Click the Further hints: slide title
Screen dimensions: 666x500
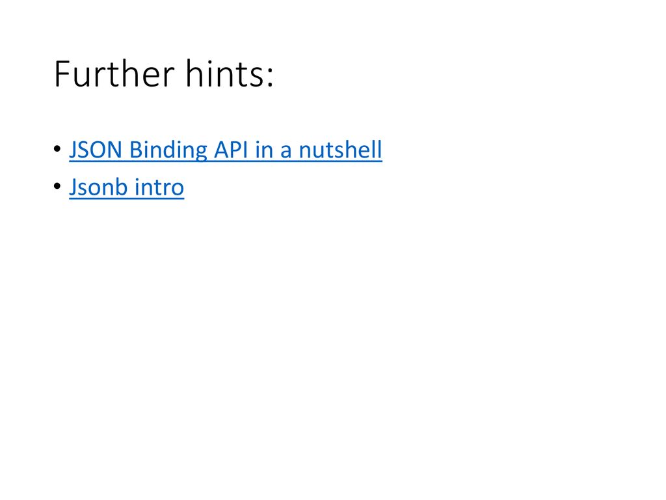click(x=164, y=74)
